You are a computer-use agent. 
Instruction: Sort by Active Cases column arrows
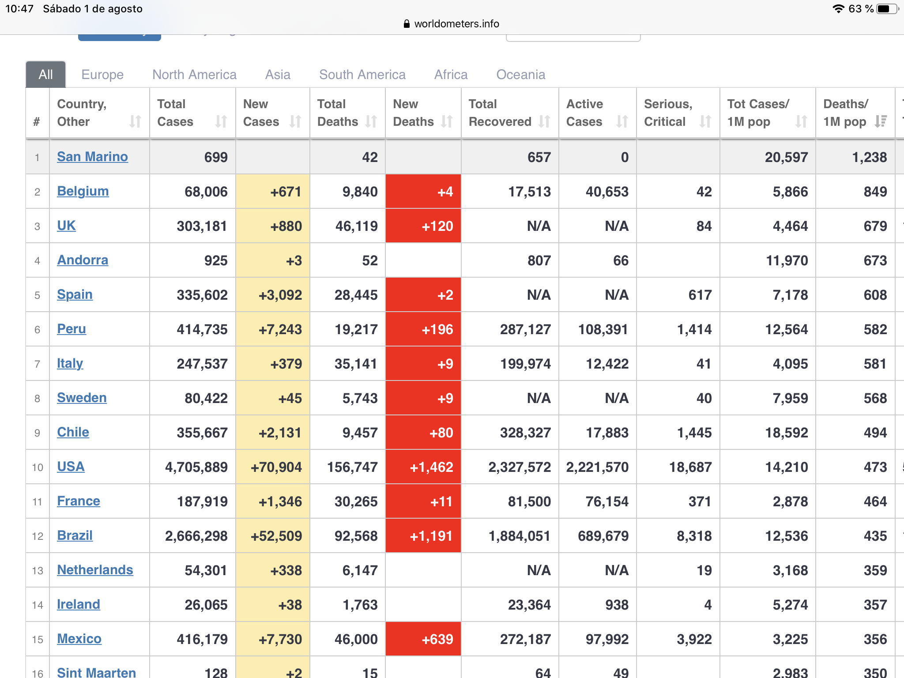pyautogui.click(x=622, y=121)
